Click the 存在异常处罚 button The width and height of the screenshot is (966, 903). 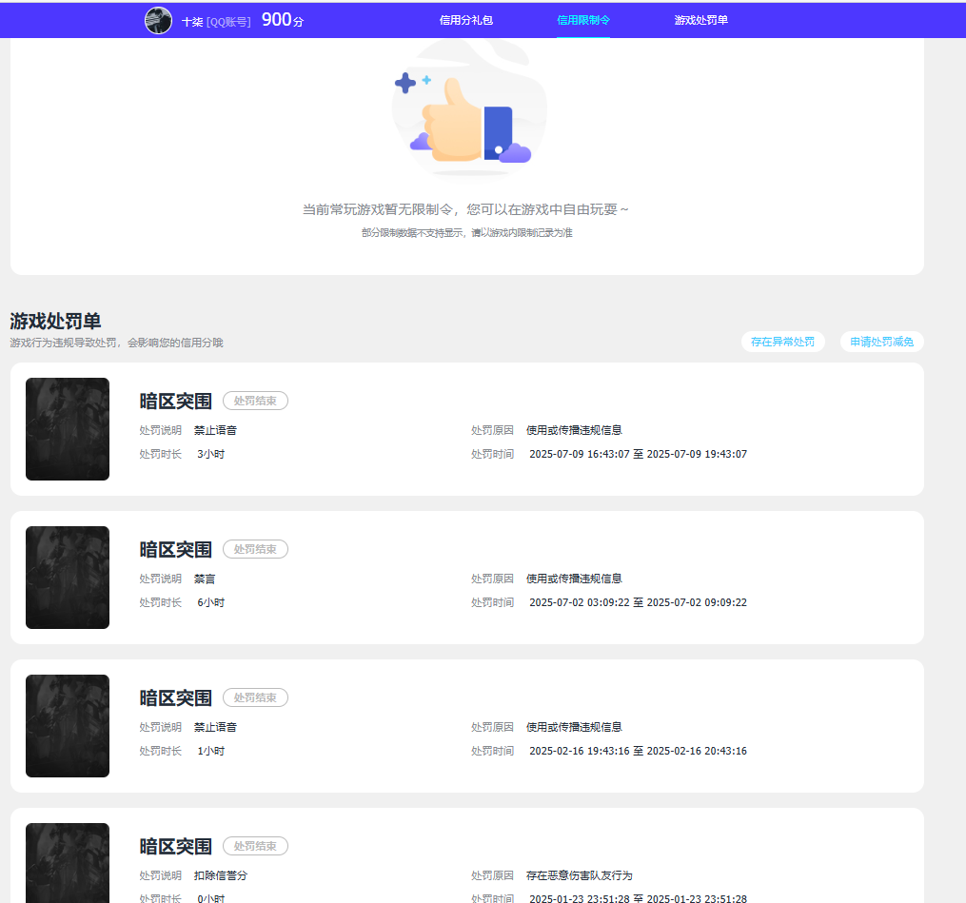click(782, 342)
